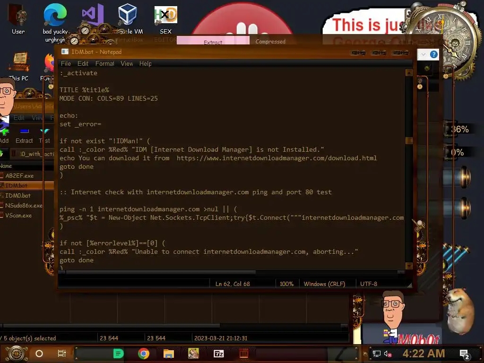Click the 7-Zip horizontal scrollbar at the bottom

click(x=111, y=325)
